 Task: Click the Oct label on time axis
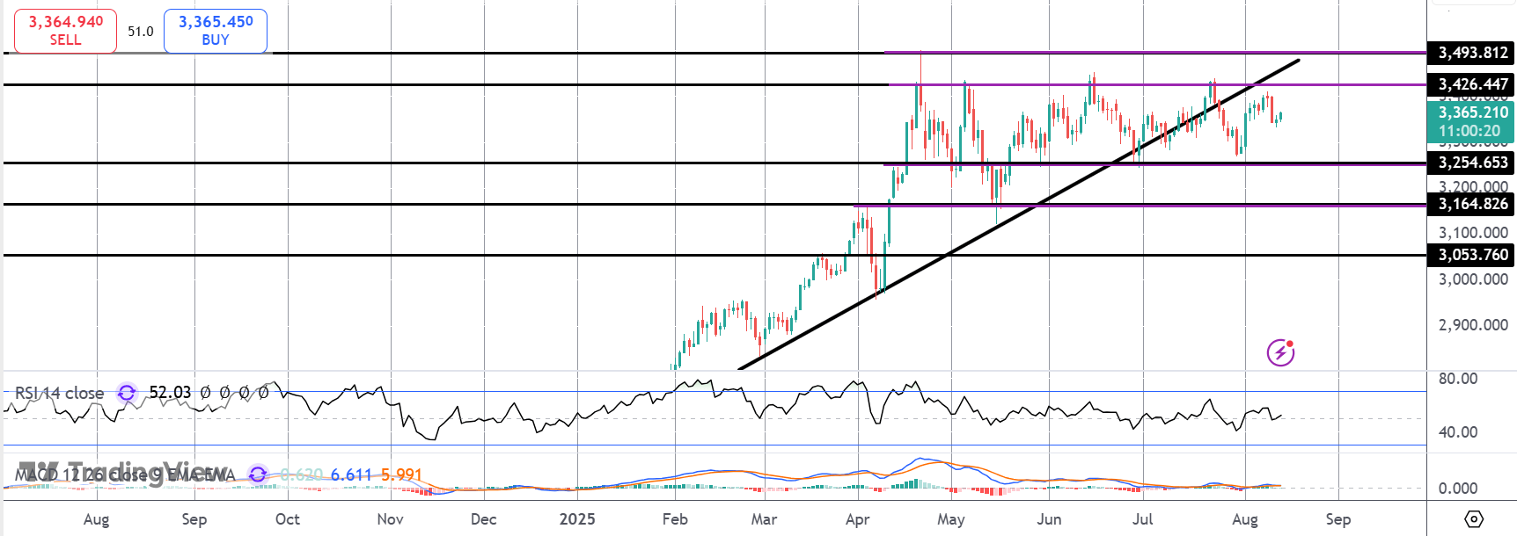pos(288,519)
